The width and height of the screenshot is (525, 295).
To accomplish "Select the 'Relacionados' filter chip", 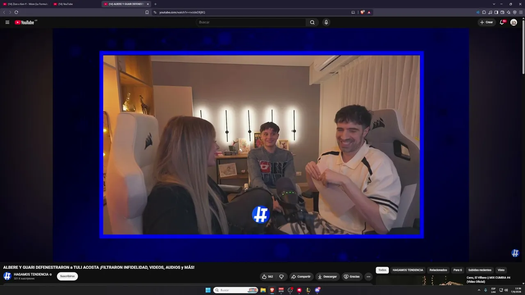I will coord(438,270).
